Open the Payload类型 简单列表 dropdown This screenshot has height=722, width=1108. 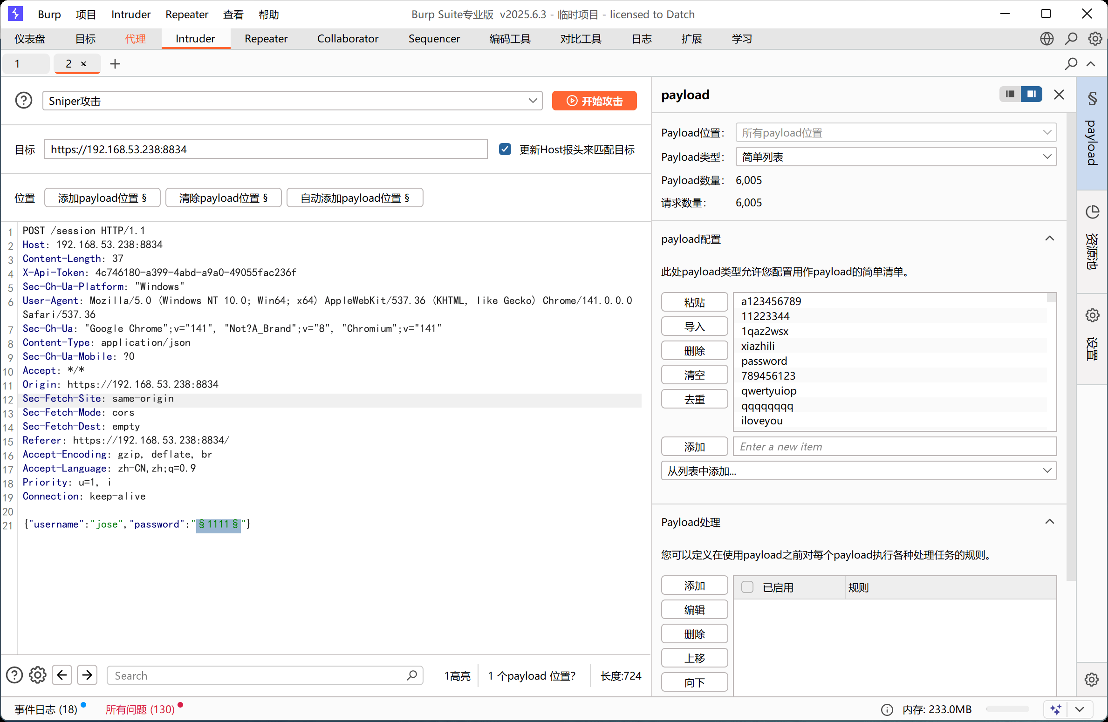pyautogui.click(x=896, y=157)
